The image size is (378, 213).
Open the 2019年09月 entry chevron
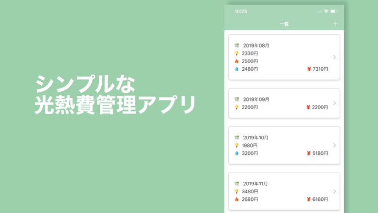click(x=335, y=103)
